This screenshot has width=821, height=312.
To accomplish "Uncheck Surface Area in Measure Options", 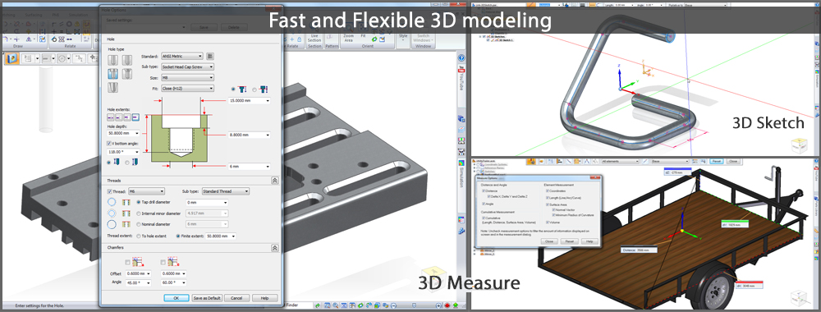I will [548, 204].
